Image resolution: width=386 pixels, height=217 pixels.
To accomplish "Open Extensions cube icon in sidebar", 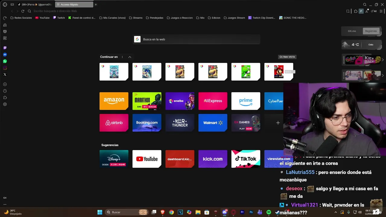I will tap(5, 98).
